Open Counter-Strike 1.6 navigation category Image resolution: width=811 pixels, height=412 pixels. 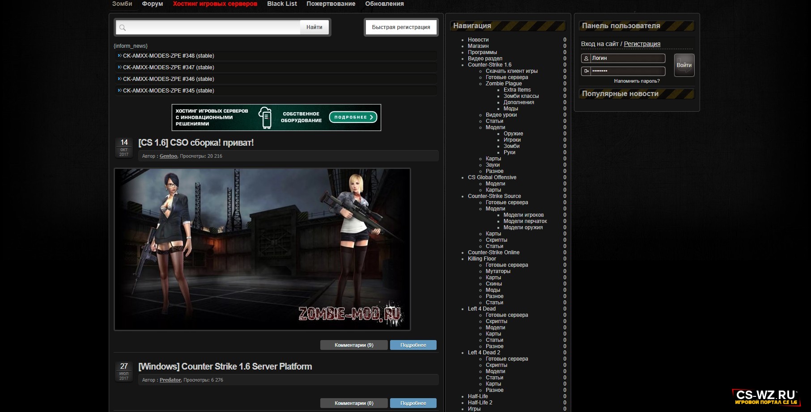[x=489, y=65]
